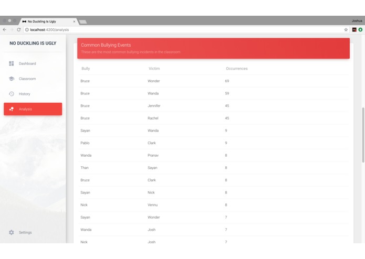Click the occurrences value 59
This screenshot has width=365, height=259.
(227, 93)
